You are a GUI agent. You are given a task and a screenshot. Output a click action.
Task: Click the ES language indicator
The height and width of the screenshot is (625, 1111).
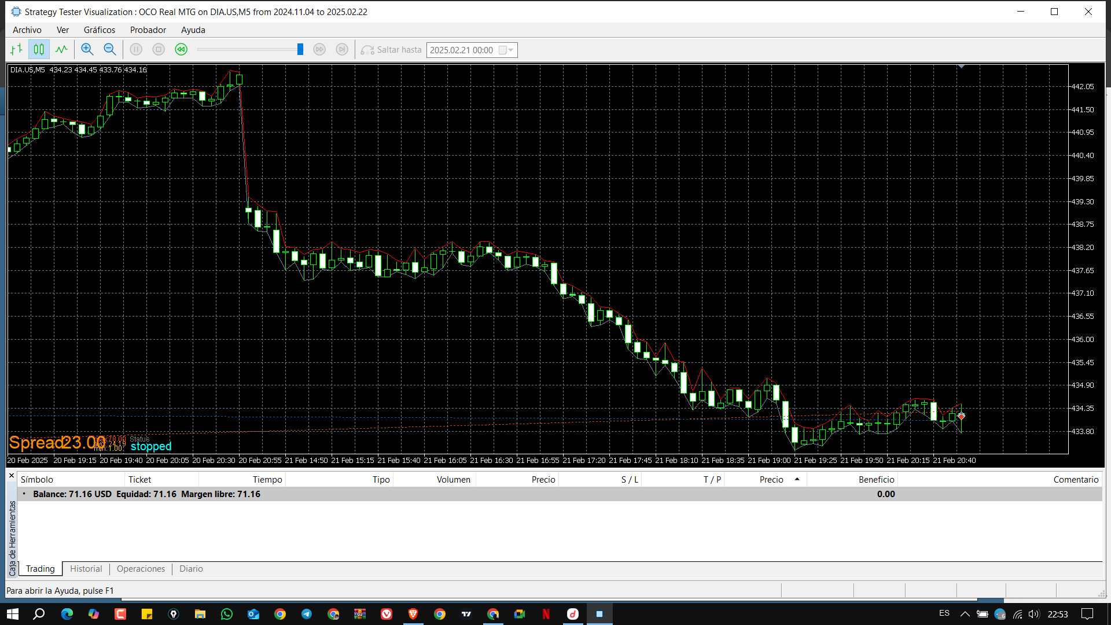tap(944, 613)
